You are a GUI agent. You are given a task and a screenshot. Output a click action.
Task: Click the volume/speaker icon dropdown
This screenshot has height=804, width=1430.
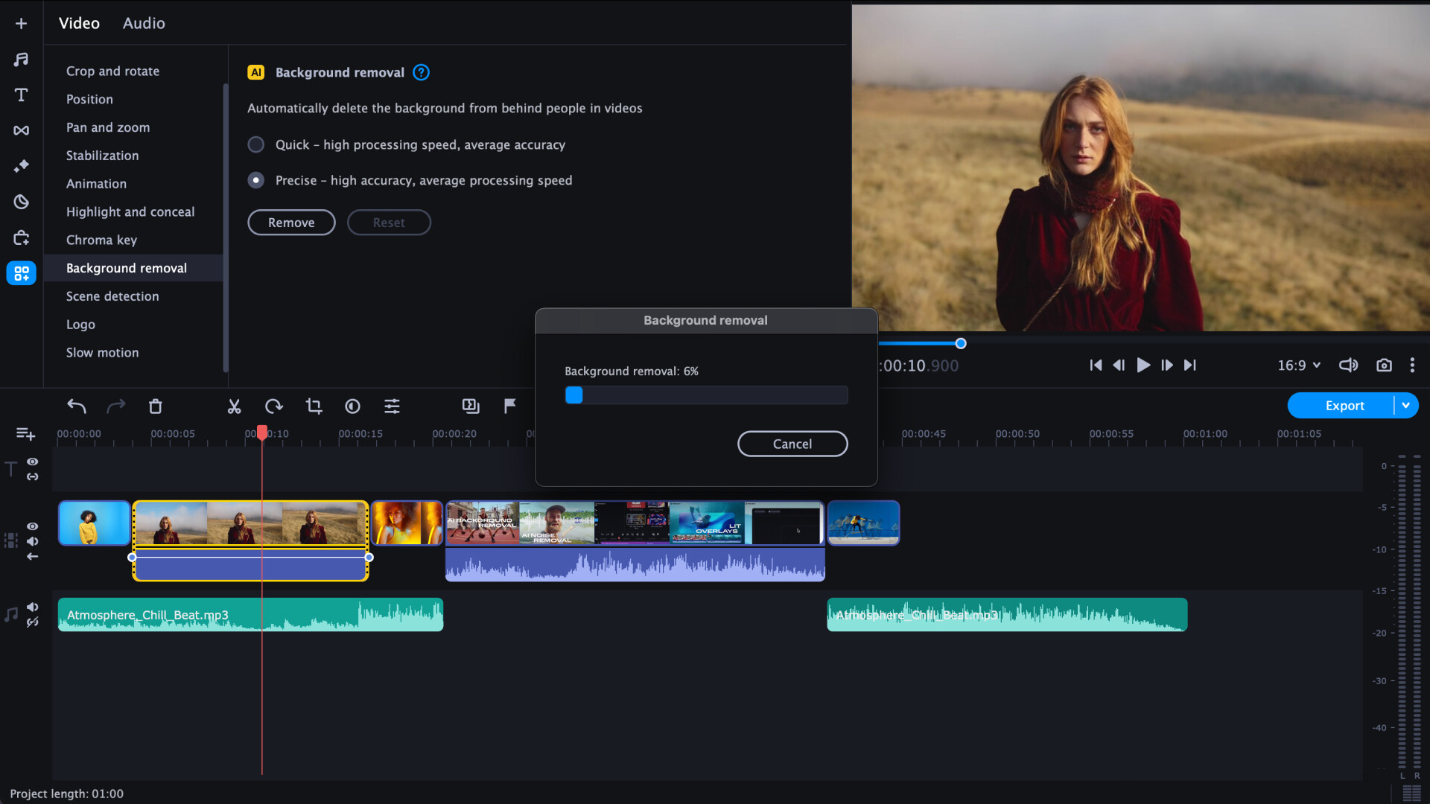click(x=1350, y=366)
